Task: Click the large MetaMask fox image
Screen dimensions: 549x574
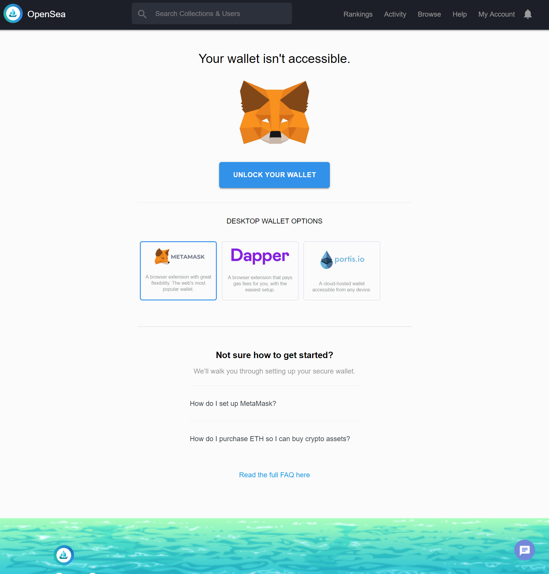Action: tap(274, 112)
